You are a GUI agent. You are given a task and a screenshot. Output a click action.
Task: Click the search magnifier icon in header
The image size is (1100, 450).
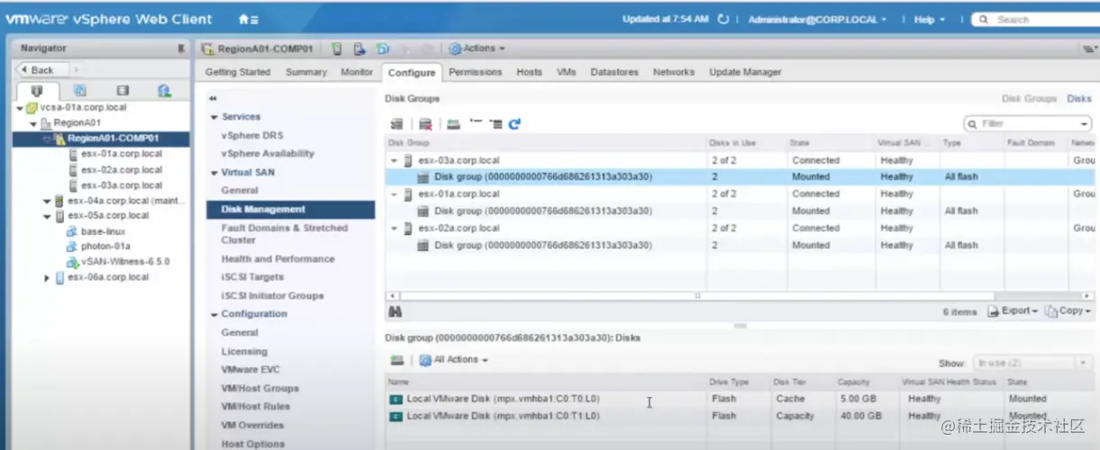pyautogui.click(x=984, y=20)
